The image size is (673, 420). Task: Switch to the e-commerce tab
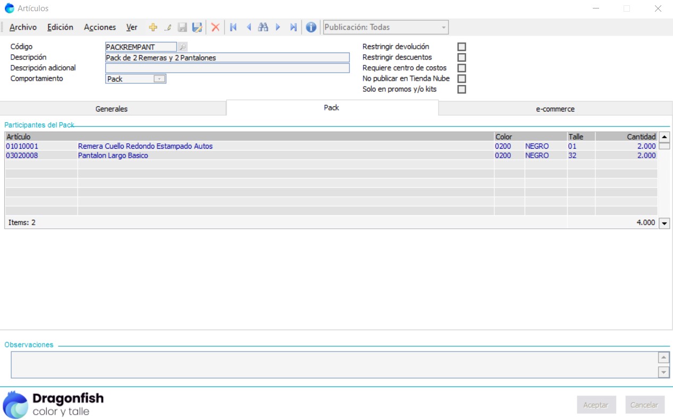click(x=555, y=109)
